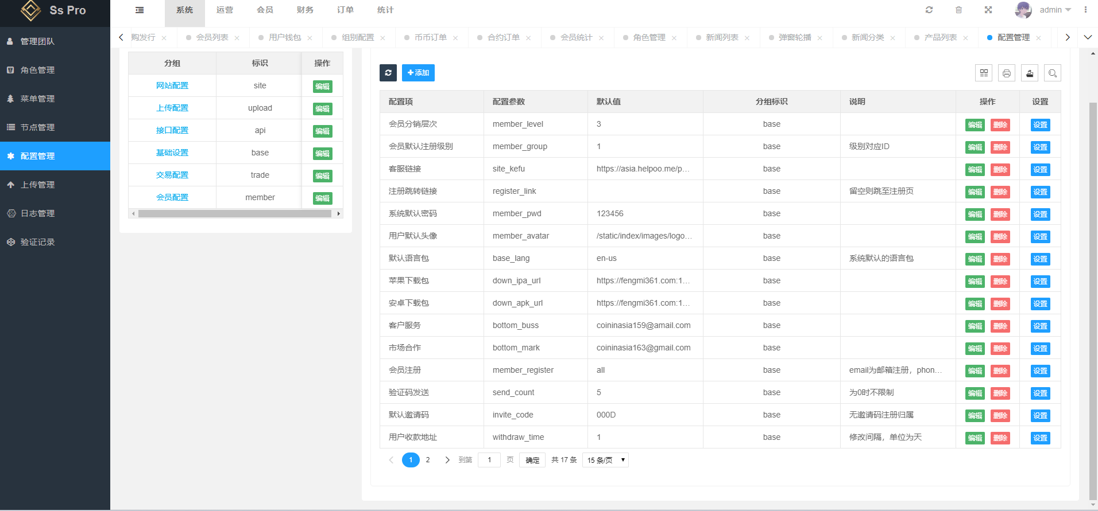Click the group table horizontal scrollbar
Screen dimensions: 1098x511
235,213
